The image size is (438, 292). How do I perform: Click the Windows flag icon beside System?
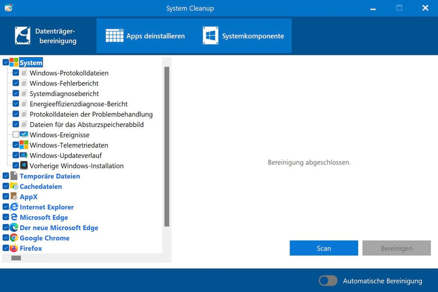coord(14,63)
